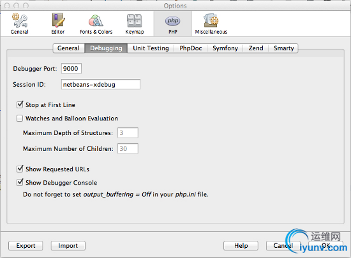Open Help for the options dialog
Screen dimensions: 351x258
(x=241, y=246)
